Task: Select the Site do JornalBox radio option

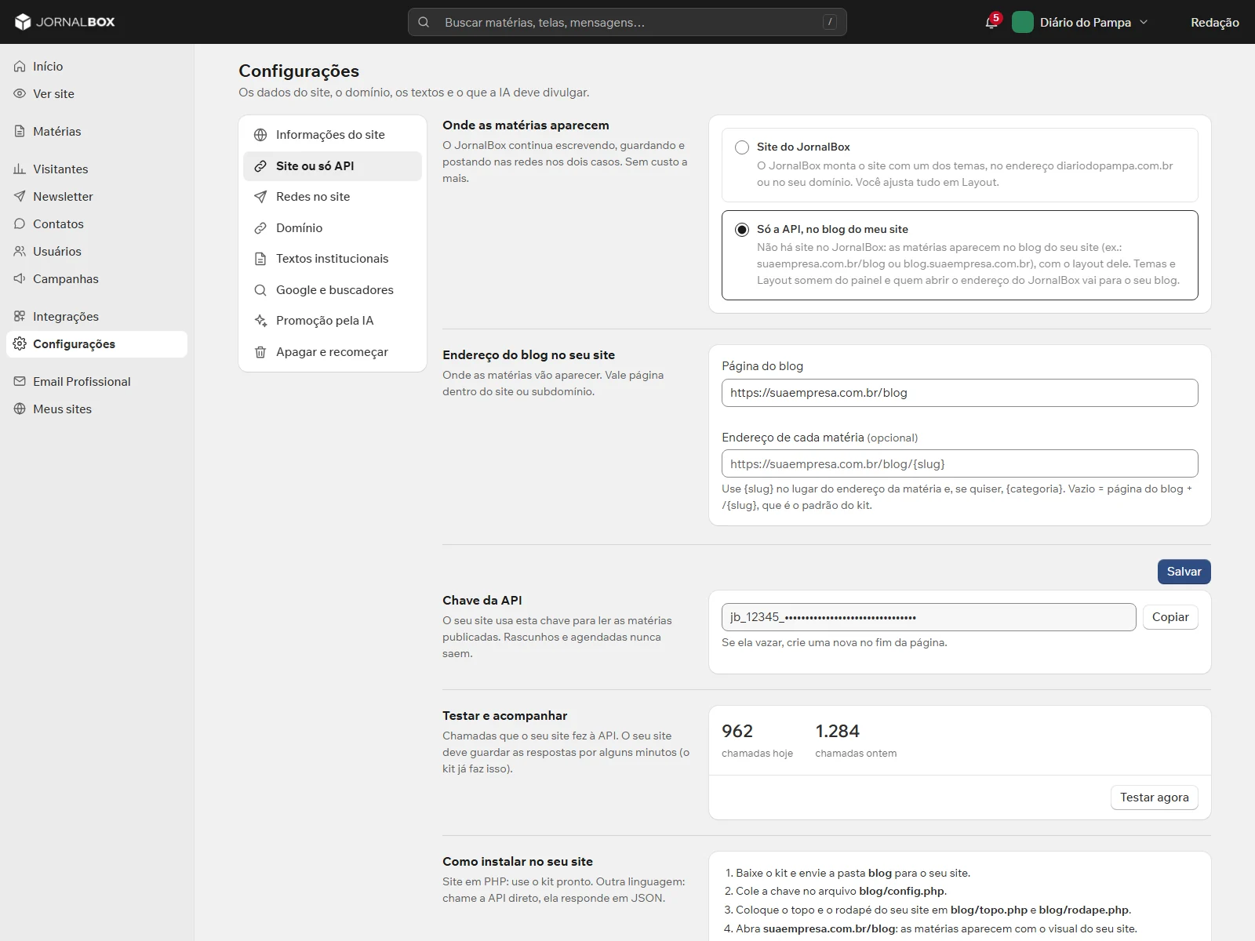Action: 742,147
